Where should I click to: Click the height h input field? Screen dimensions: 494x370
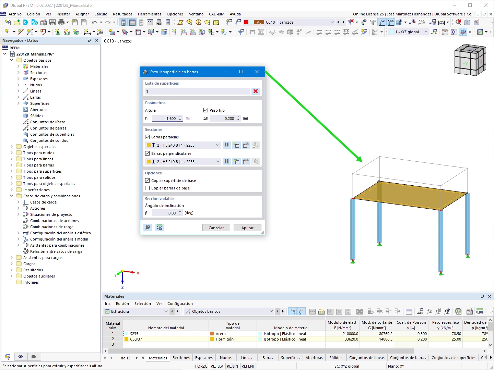(x=165, y=119)
